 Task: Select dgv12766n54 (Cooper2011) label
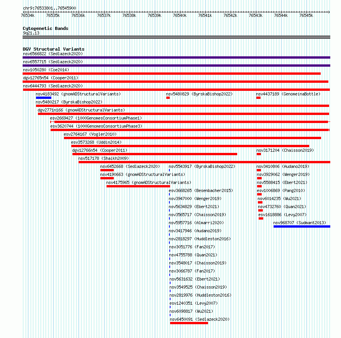coord(100,150)
